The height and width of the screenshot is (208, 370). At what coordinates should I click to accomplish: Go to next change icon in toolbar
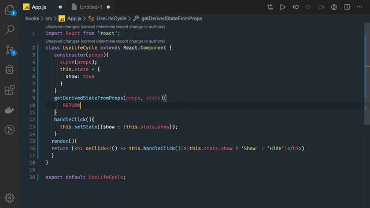click(x=321, y=7)
